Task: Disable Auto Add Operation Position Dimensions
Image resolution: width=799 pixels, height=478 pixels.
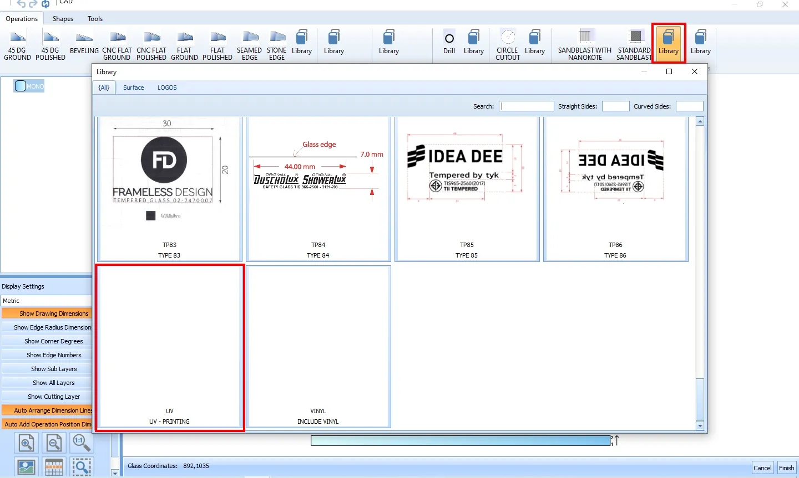Action: tap(47, 424)
